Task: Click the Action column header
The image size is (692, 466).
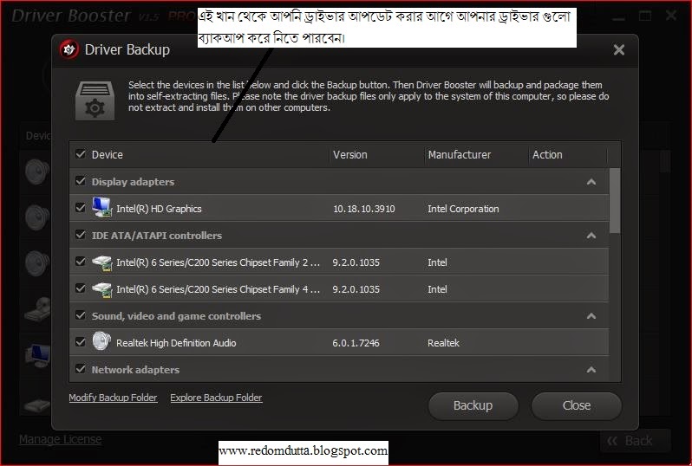Action: (x=547, y=155)
